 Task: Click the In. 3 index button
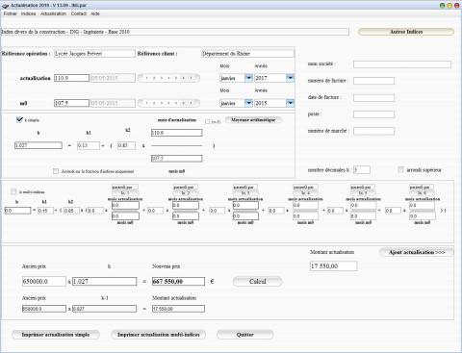[x=245, y=193]
